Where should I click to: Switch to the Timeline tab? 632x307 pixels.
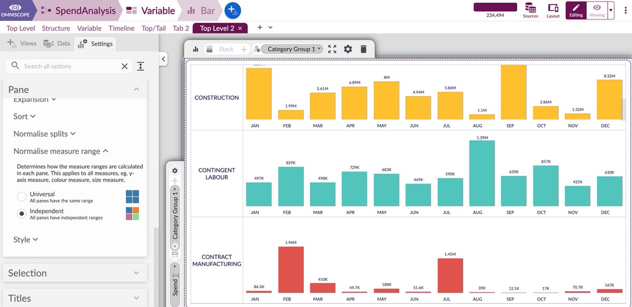coord(122,28)
